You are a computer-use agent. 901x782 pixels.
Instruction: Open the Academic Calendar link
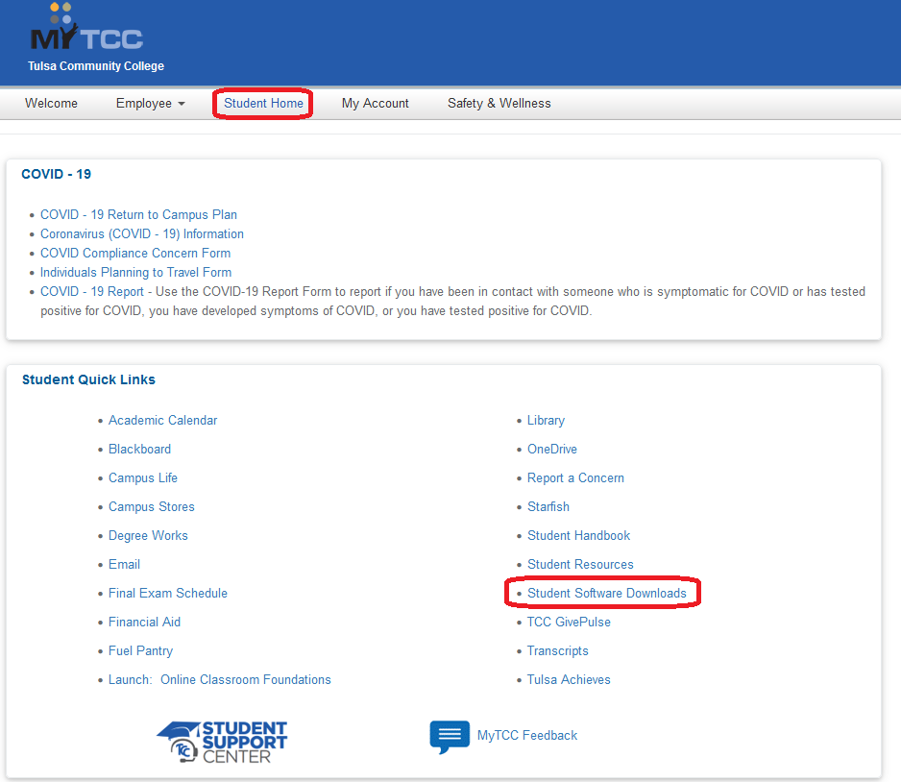pos(162,421)
